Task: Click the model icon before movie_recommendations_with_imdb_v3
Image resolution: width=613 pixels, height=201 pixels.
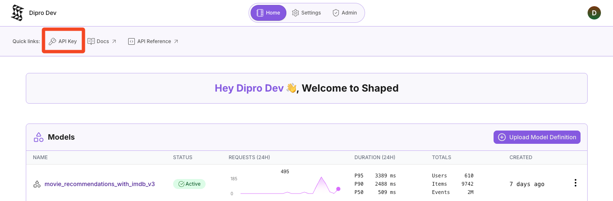Action: 37,184
